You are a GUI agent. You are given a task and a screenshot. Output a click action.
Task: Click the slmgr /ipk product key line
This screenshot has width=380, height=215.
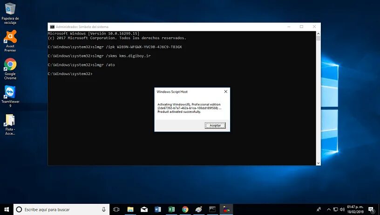(115, 47)
